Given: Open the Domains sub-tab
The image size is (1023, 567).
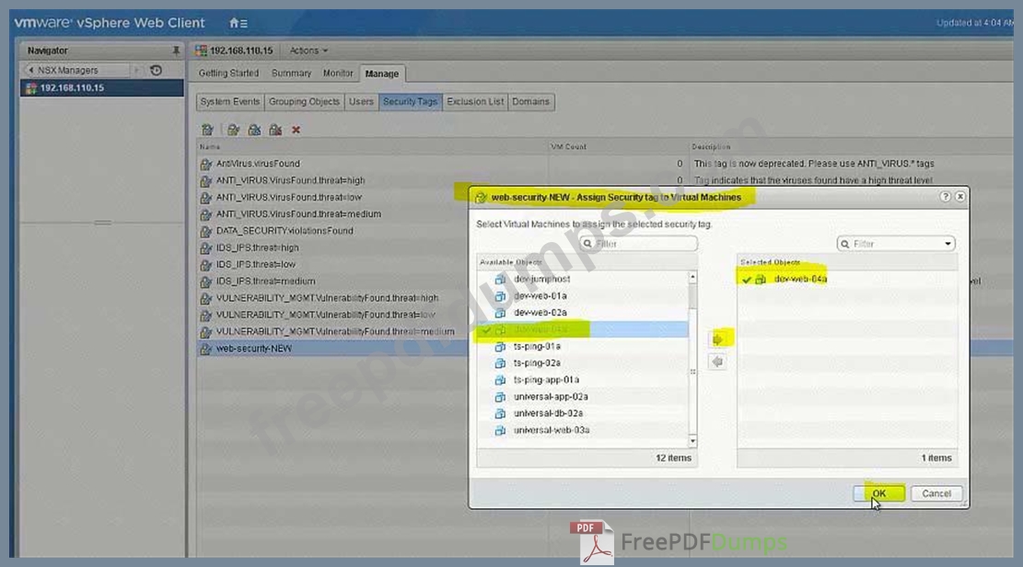Looking at the screenshot, I should (x=530, y=102).
